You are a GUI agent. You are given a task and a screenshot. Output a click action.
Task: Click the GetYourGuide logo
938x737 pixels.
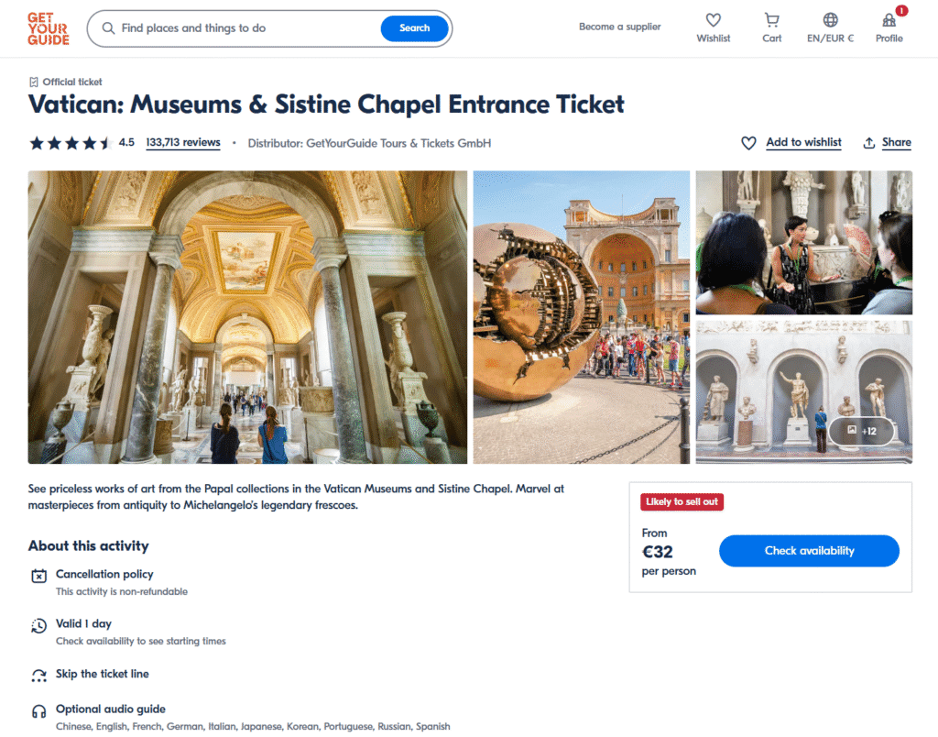click(x=48, y=28)
